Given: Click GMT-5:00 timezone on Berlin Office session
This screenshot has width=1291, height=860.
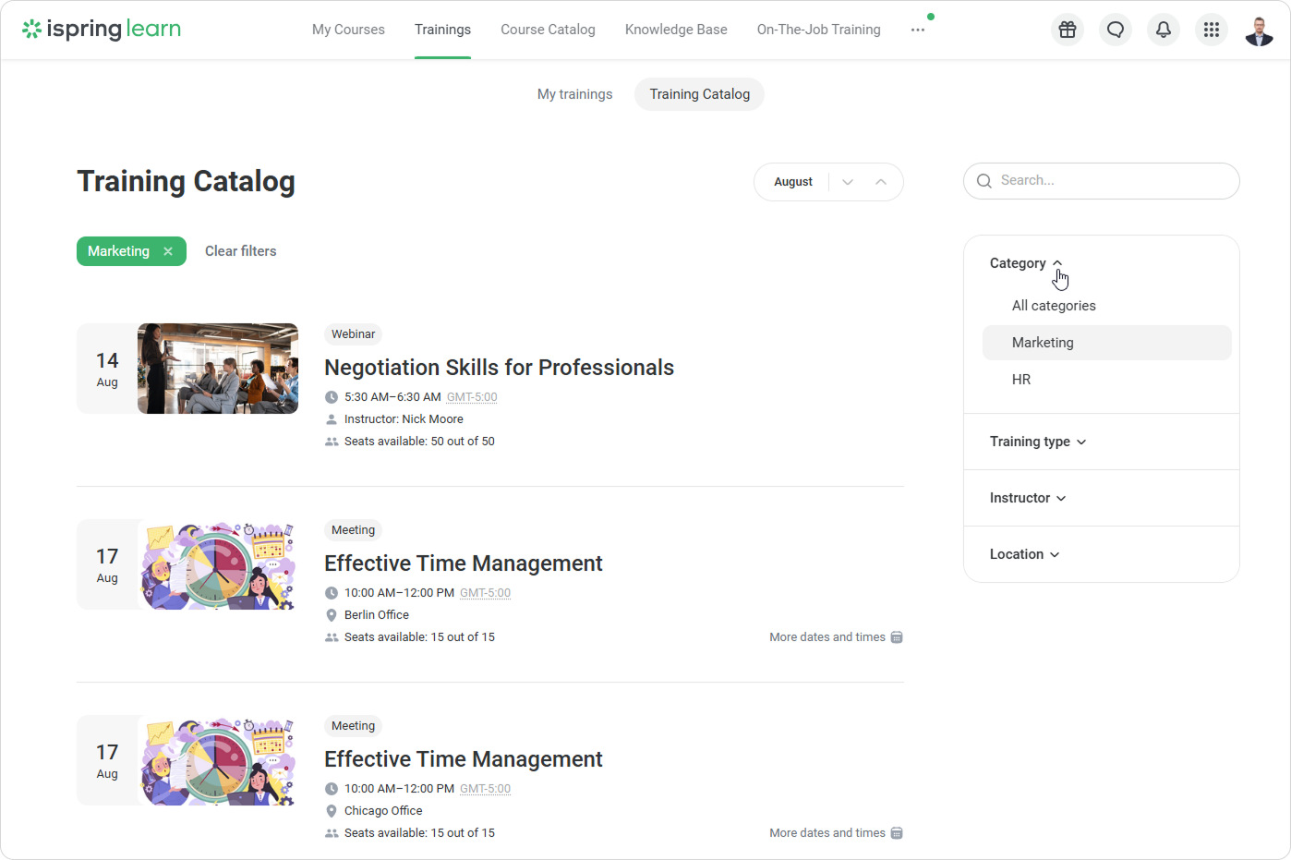Looking at the screenshot, I should [x=485, y=593].
